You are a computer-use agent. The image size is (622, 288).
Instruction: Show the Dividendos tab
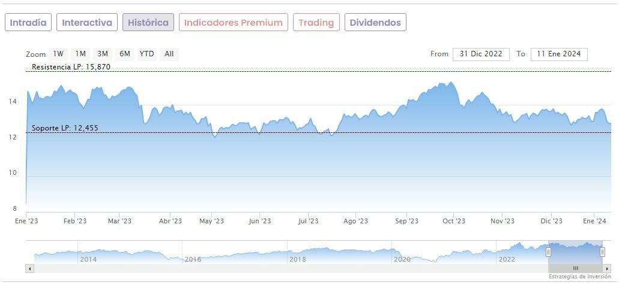click(375, 23)
